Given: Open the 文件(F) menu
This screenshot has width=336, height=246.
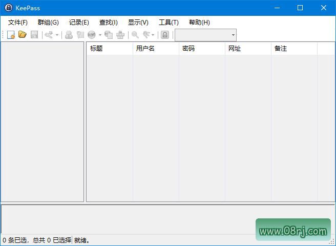Looking at the screenshot, I should click(x=18, y=22).
